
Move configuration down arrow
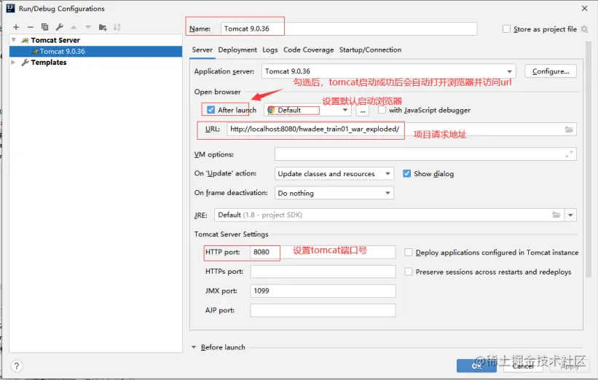(x=88, y=27)
